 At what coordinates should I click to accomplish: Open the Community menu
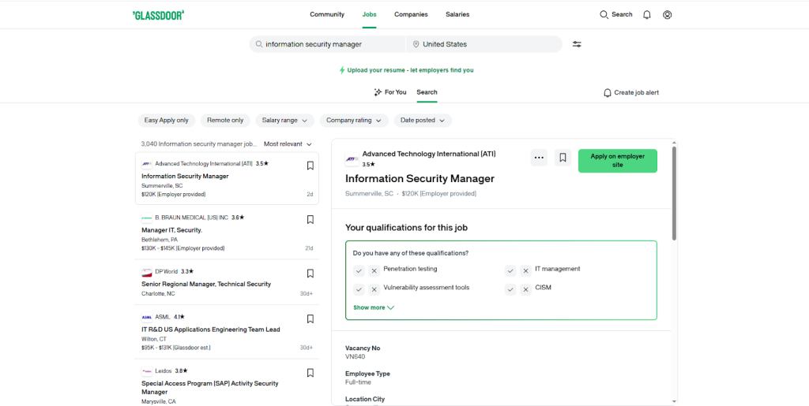point(327,14)
